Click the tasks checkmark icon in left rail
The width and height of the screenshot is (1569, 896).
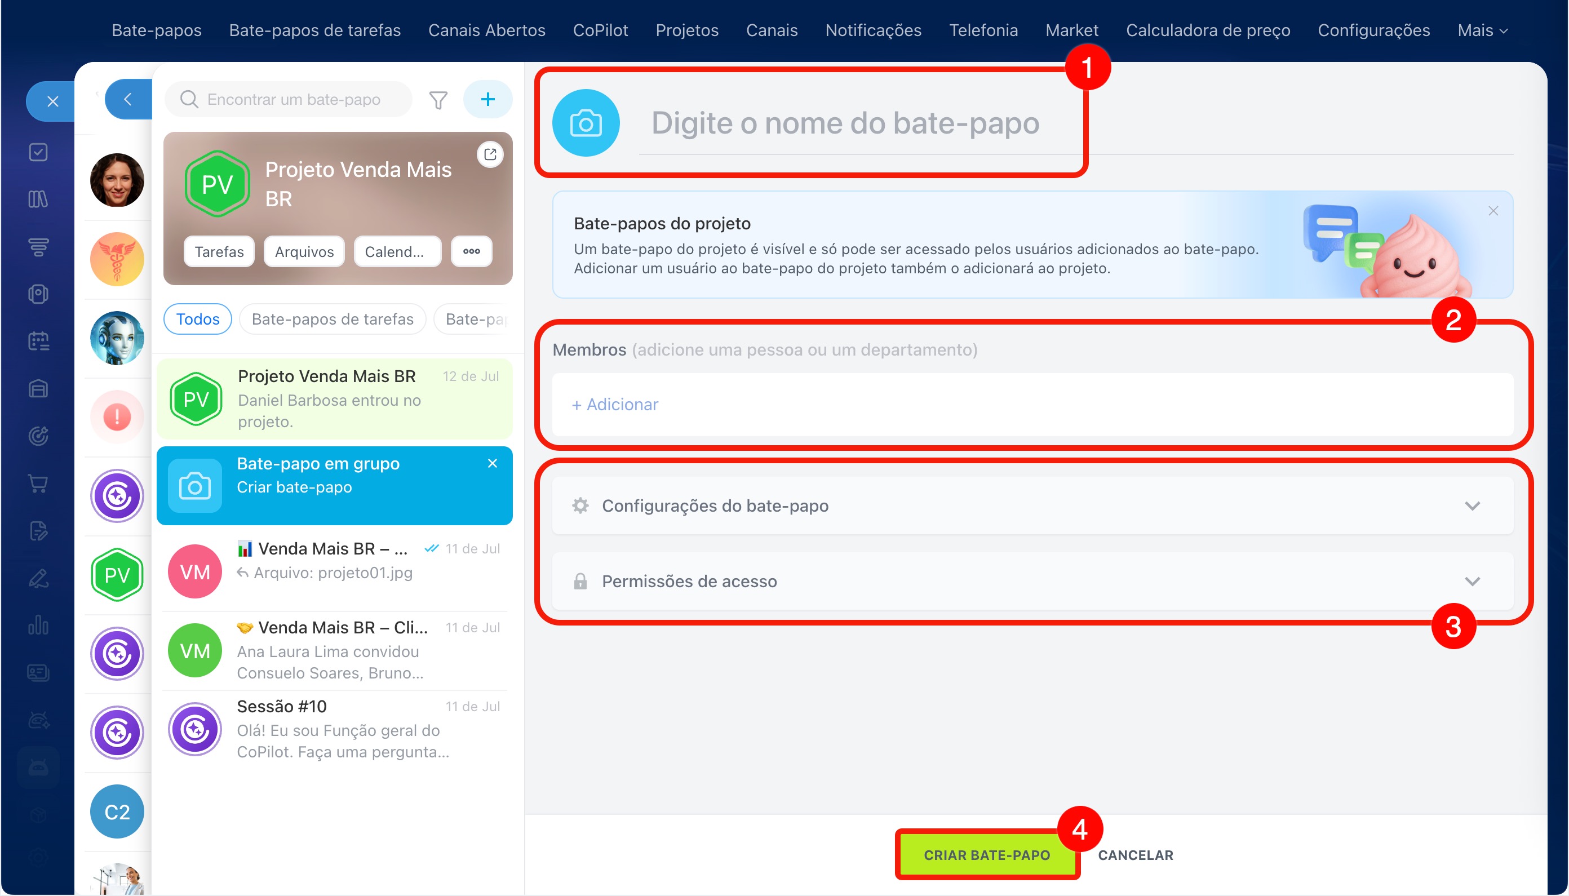click(38, 152)
